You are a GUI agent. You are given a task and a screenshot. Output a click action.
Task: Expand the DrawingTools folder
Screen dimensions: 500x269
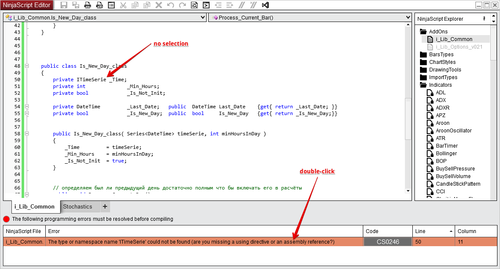pyautogui.click(x=423, y=70)
